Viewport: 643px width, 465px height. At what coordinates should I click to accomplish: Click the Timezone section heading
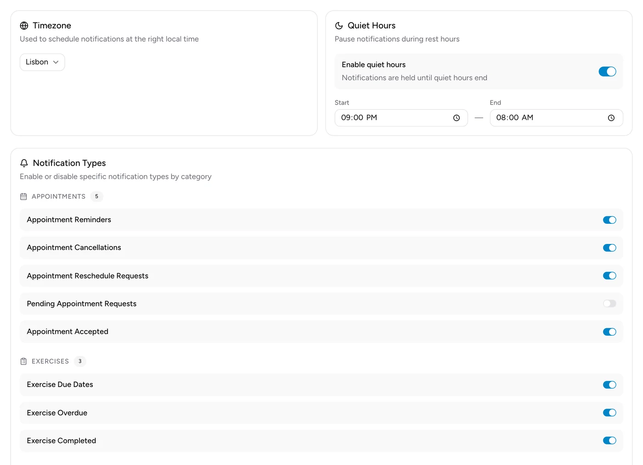[52, 26]
